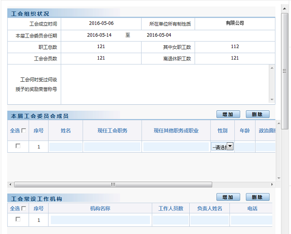Click the 奖励荣誉称号 text area
Image resolution: width=291 pixels, height=234 pixels.
click(165, 84)
